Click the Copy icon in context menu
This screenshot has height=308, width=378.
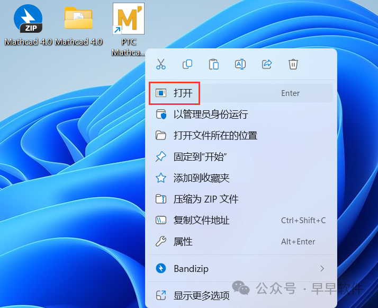coord(187,64)
